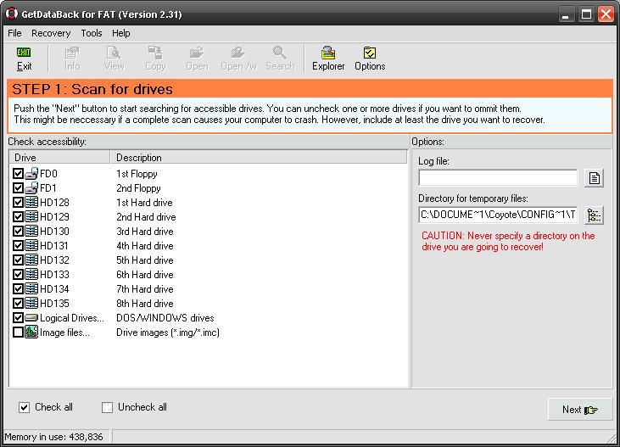Click the FD1 floppy drive icon
Image resolution: width=620 pixels, height=447 pixels.
point(31,188)
